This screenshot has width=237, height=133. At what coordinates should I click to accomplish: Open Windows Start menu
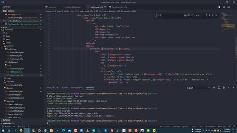(3, 130)
